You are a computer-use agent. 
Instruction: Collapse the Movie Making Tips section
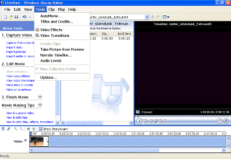click(40, 105)
